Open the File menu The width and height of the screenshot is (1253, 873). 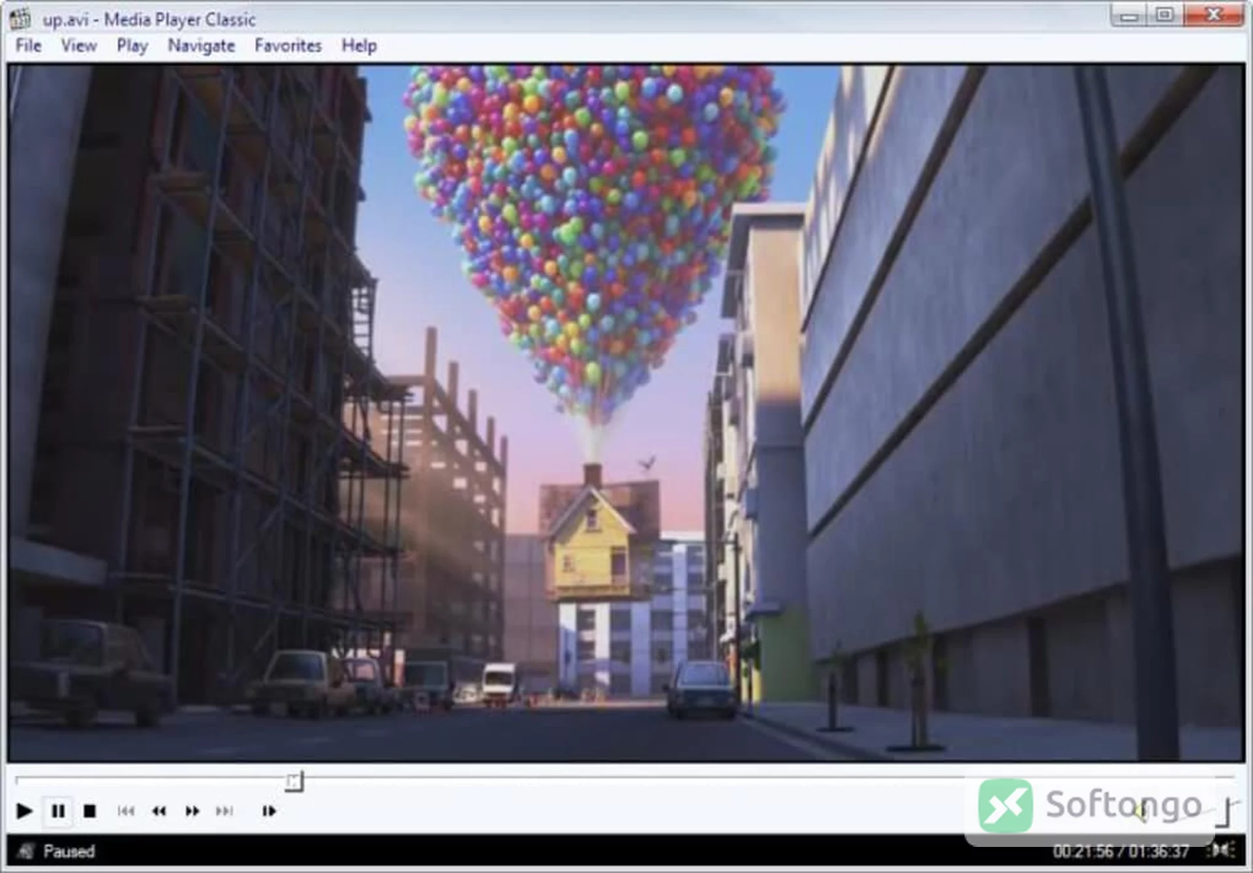pyautogui.click(x=28, y=46)
